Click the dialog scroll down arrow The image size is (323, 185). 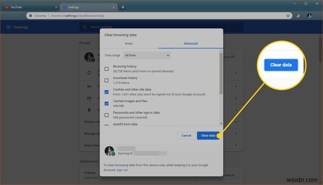[x=221, y=123]
